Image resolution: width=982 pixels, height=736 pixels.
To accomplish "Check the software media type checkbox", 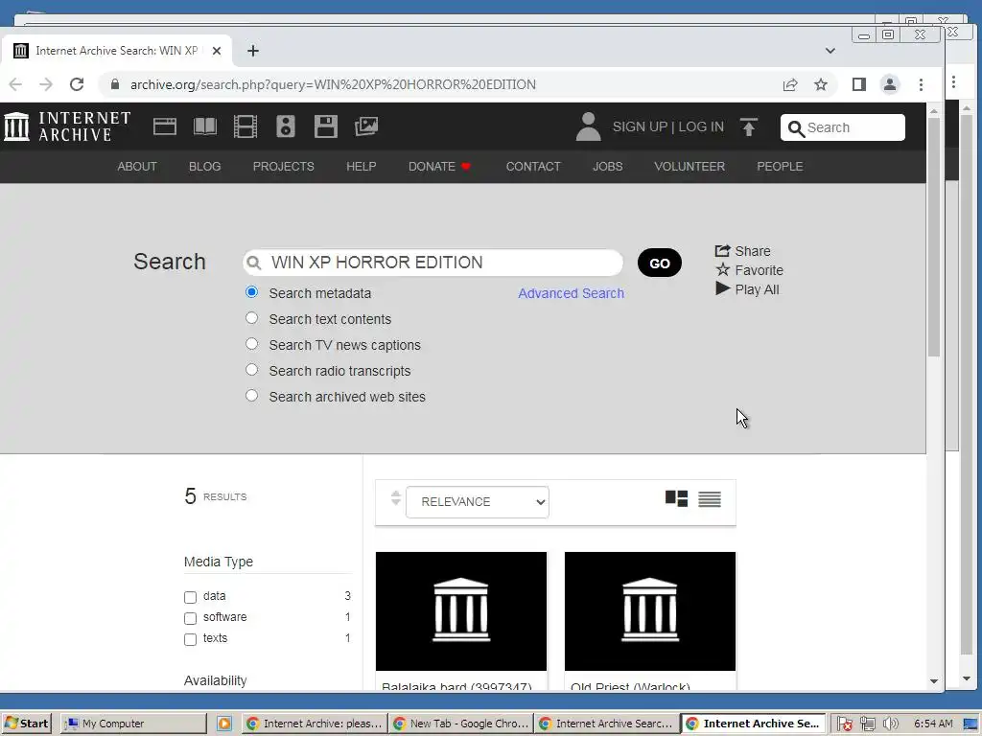I will (191, 618).
